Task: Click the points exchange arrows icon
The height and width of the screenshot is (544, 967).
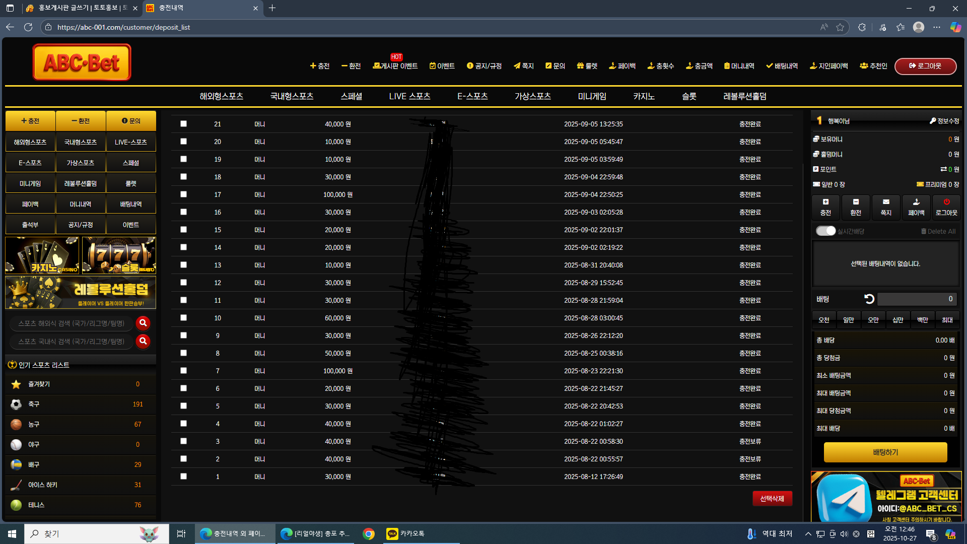Action: pos(943,169)
